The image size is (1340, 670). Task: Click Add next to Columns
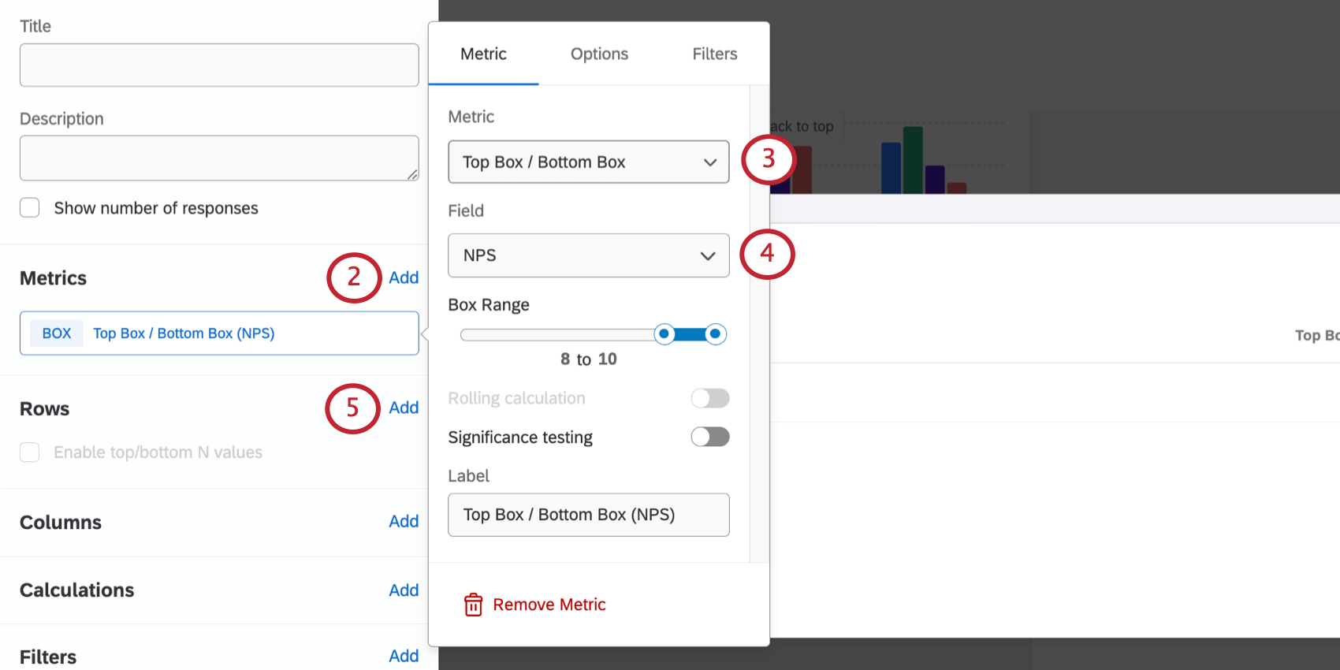404,521
